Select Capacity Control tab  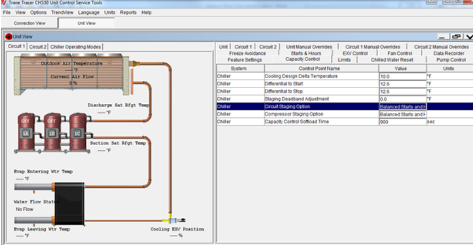click(x=303, y=59)
